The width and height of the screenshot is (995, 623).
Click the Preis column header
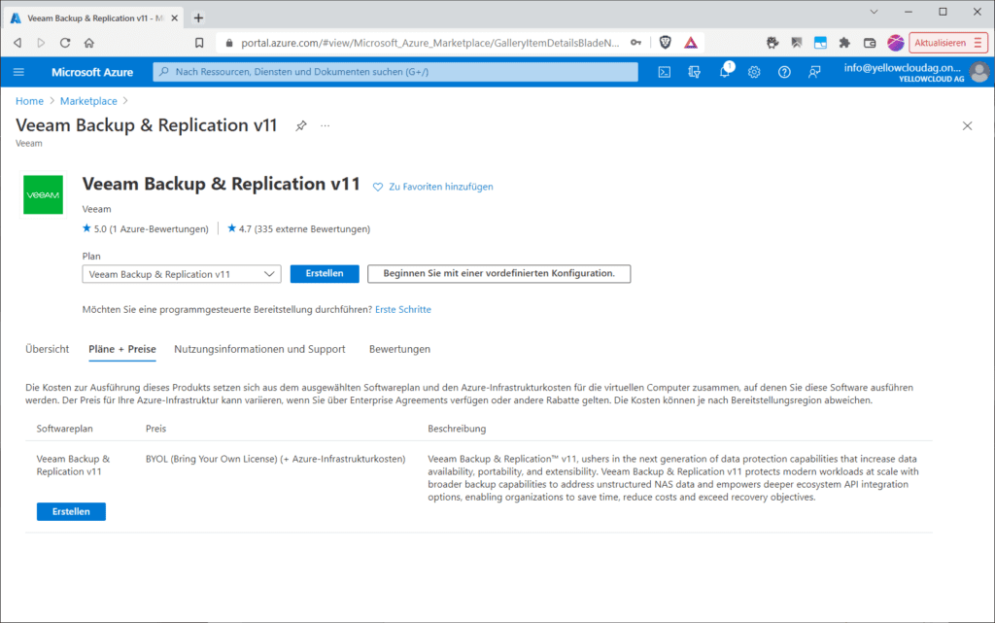tap(156, 429)
